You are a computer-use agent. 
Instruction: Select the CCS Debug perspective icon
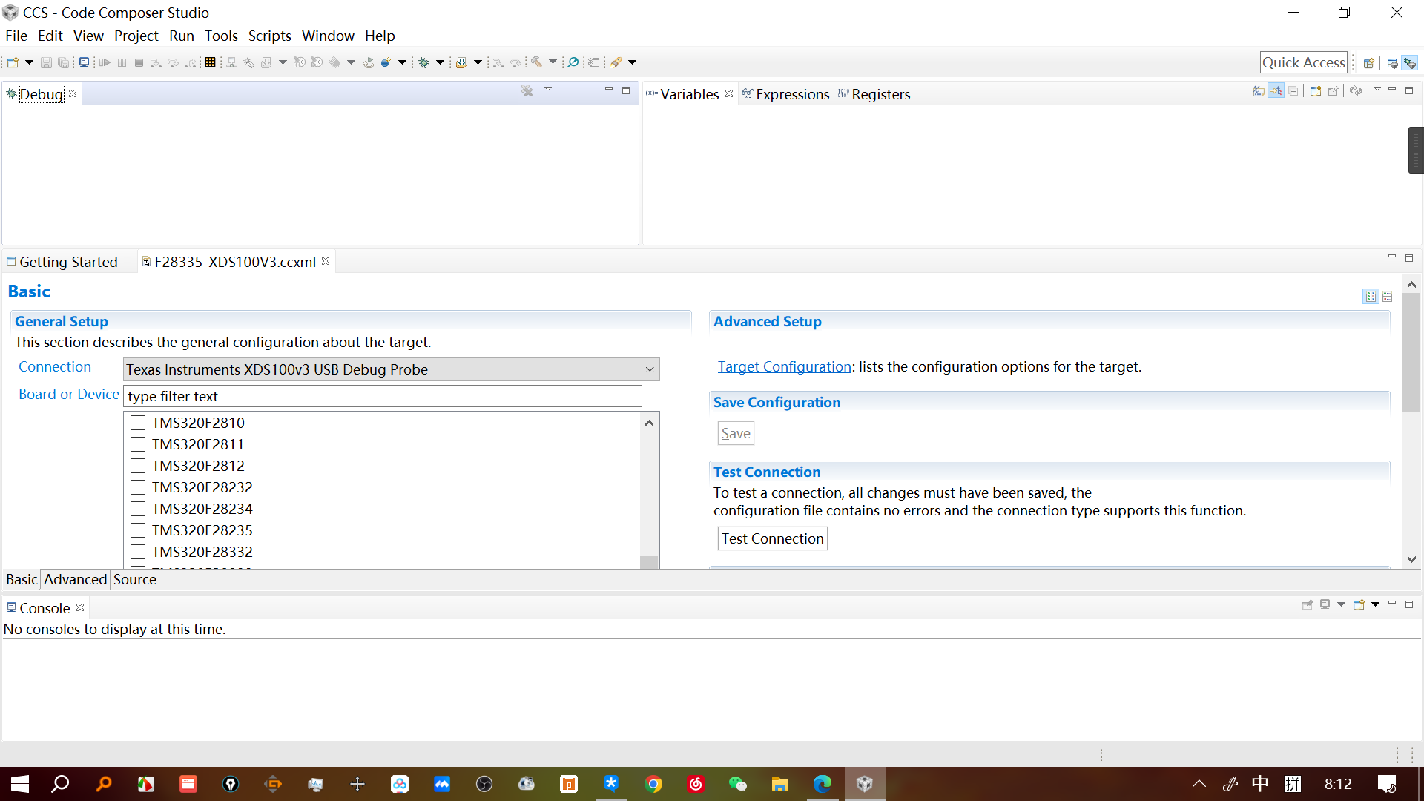tap(1410, 63)
